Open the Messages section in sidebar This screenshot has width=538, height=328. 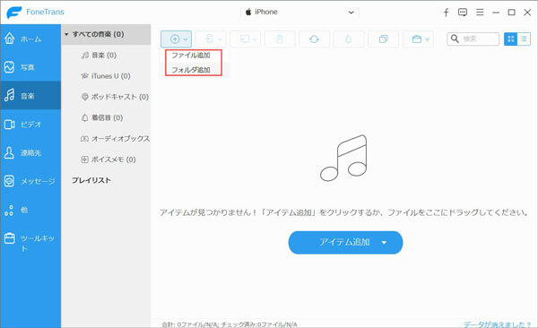(30, 181)
